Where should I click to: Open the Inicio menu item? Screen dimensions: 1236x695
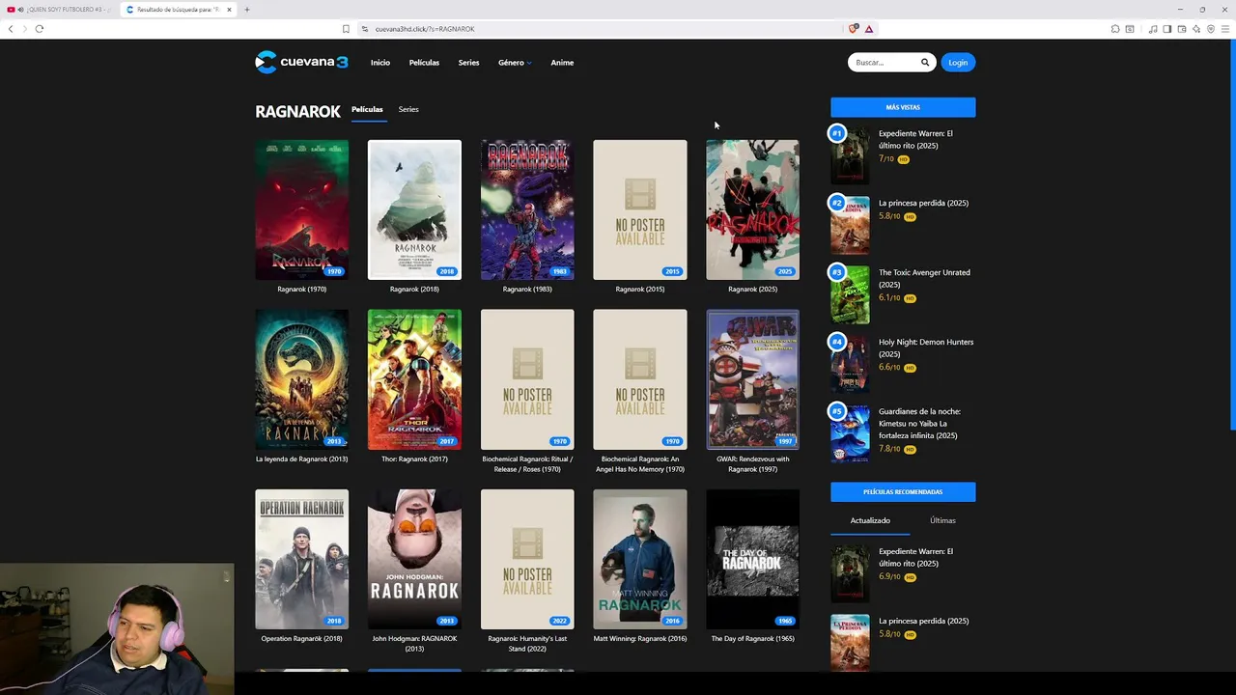(380, 63)
